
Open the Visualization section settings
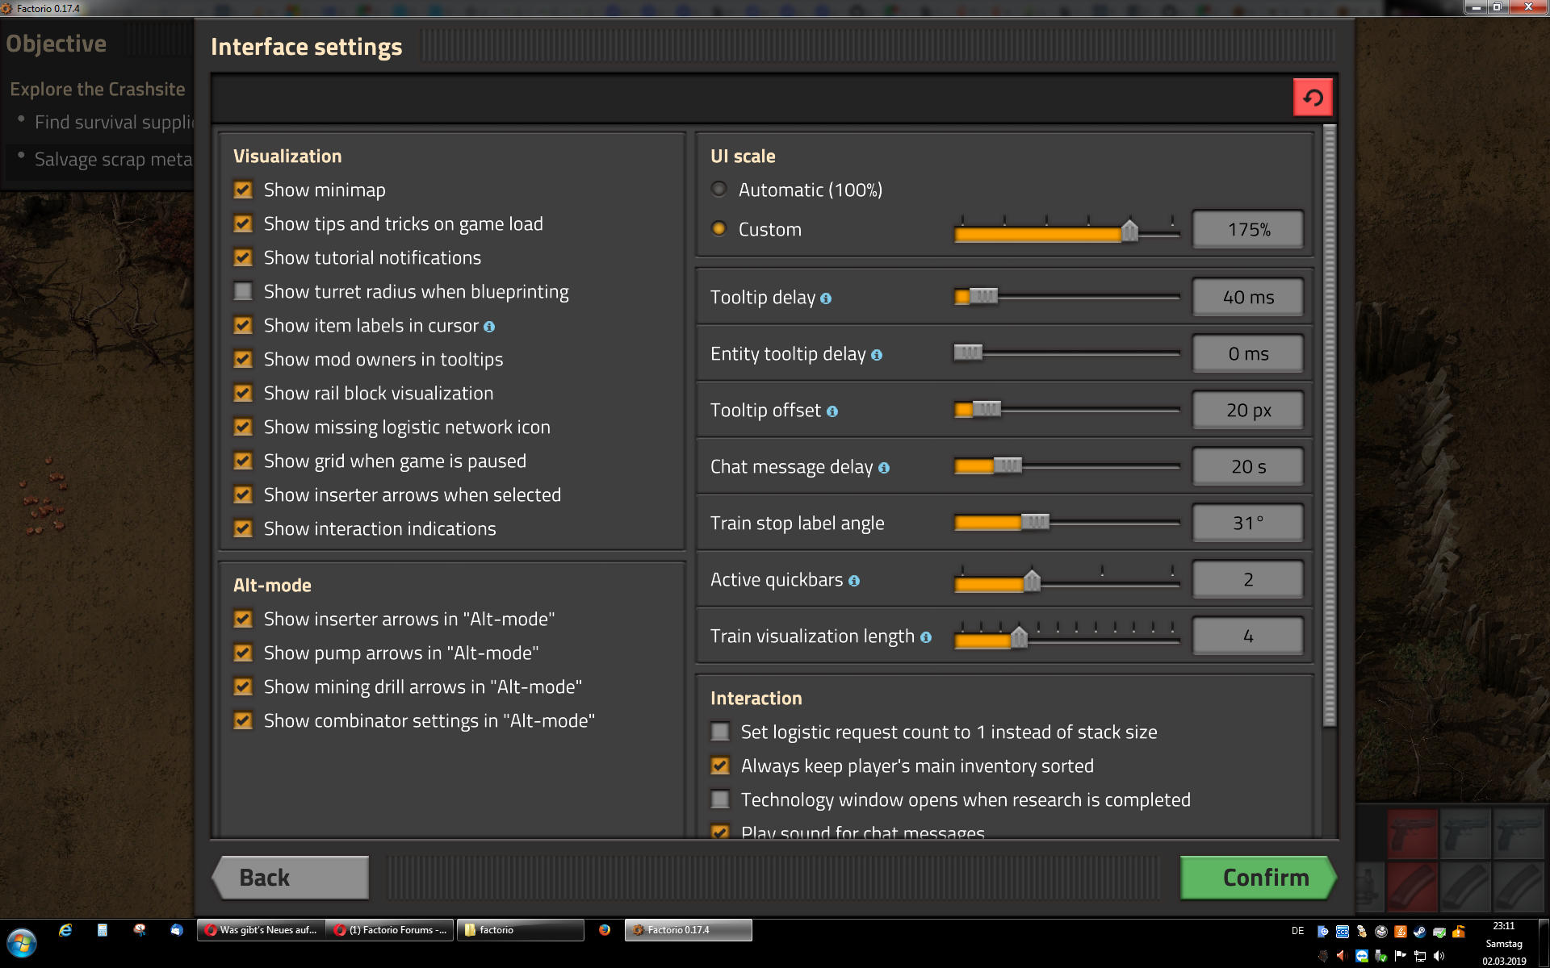tap(288, 155)
